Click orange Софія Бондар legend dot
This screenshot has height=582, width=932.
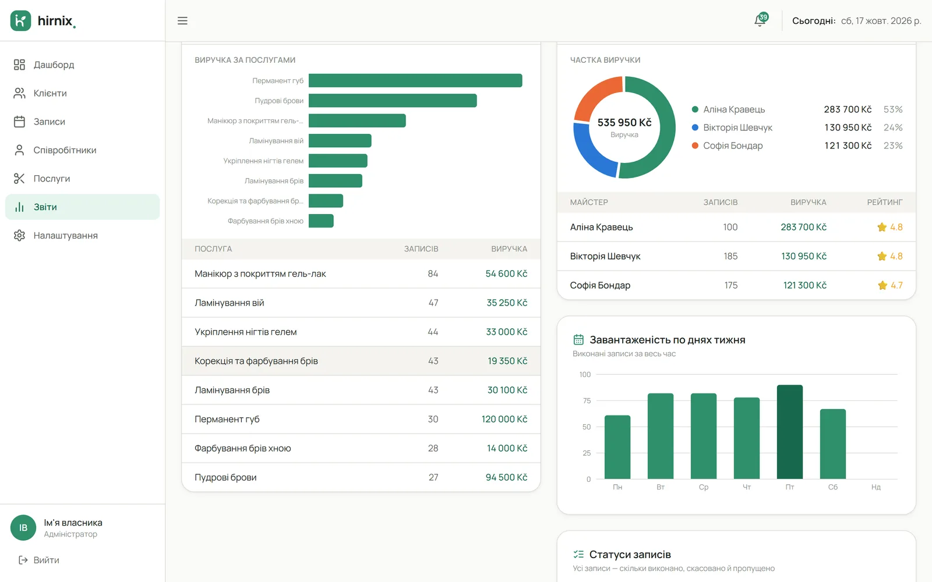pyautogui.click(x=695, y=145)
